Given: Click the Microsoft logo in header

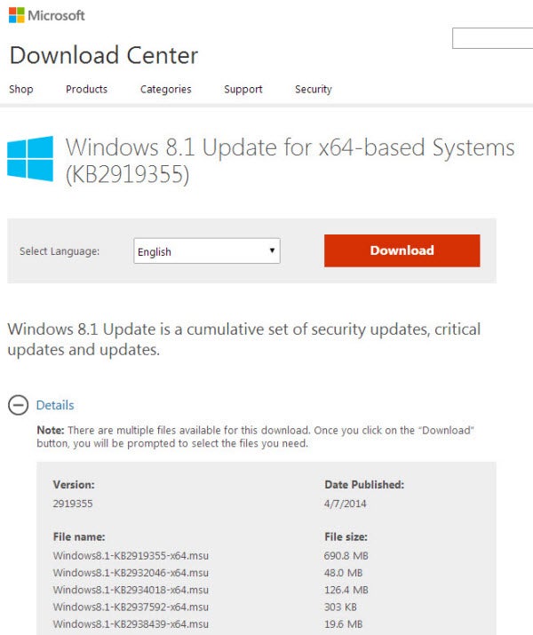Looking at the screenshot, I should point(47,15).
